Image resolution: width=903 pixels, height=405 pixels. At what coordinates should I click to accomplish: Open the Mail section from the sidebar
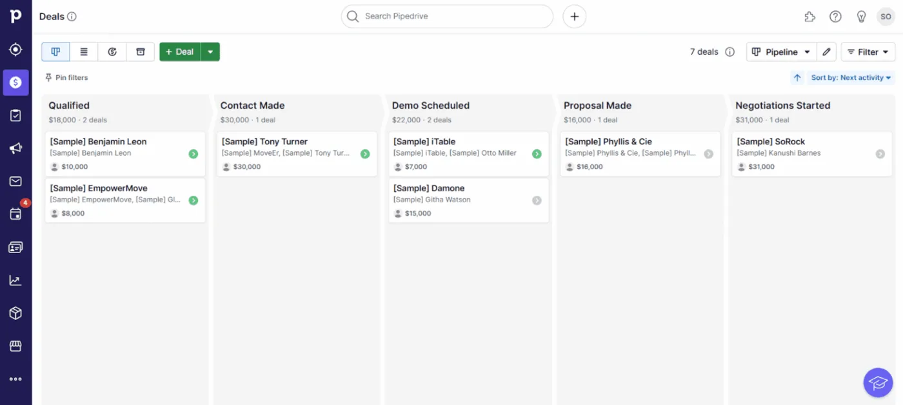[16, 181]
